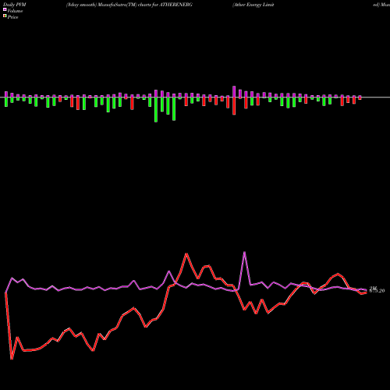Screen dimensions: 390x390
Task: Click the Volume legend color swatch
Action: pyautogui.click(x=5, y=9)
